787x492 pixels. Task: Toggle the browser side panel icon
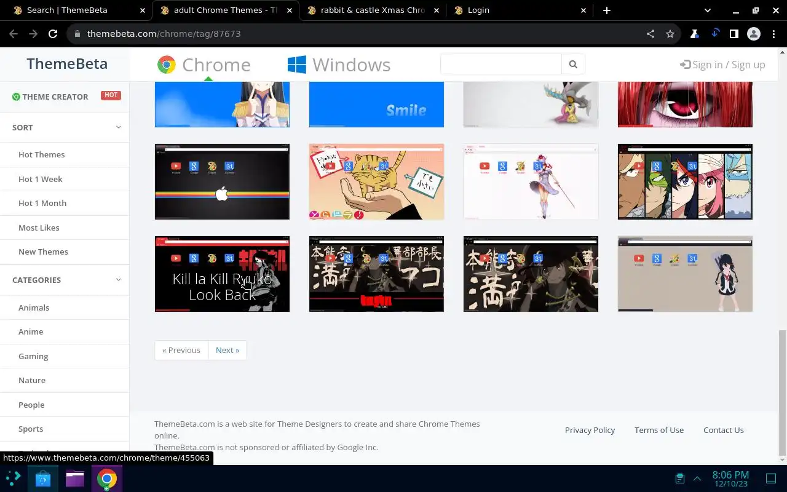(x=734, y=34)
